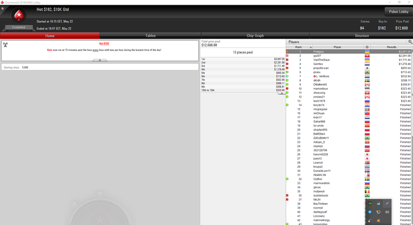The height and width of the screenshot is (225, 413).
Task: Click the blue device tray icon beside NVIDIA
Action: tap(379, 203)
